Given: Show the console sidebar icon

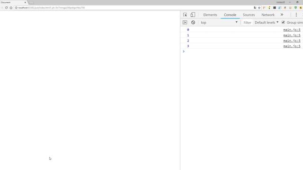Looking at the screenshot, I should tap(185, 22).
